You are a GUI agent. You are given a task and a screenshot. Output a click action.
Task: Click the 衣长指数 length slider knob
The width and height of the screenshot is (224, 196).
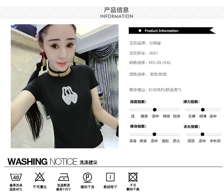(202, 134)
